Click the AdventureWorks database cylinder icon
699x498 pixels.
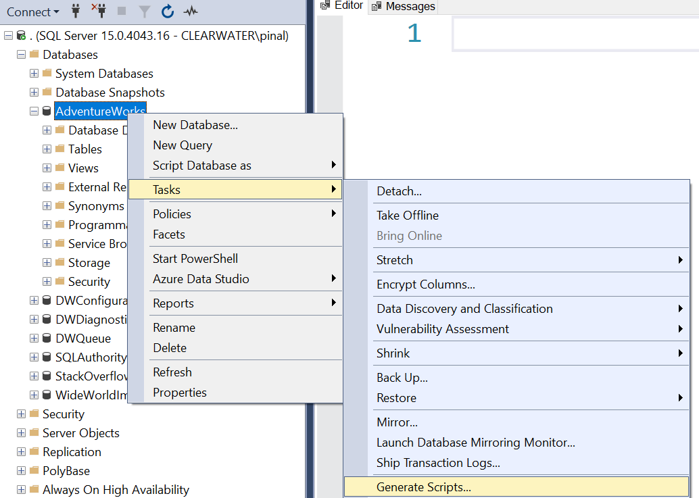(x=47, y=111)
